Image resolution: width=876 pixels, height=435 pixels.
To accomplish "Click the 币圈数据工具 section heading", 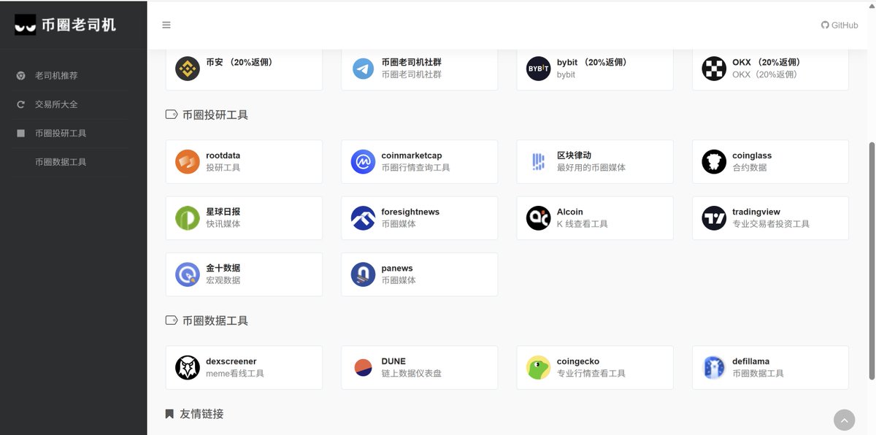I will (215, 320).
